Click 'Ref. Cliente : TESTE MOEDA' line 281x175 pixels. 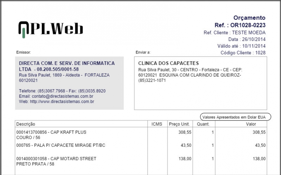[x=234, y=33]
